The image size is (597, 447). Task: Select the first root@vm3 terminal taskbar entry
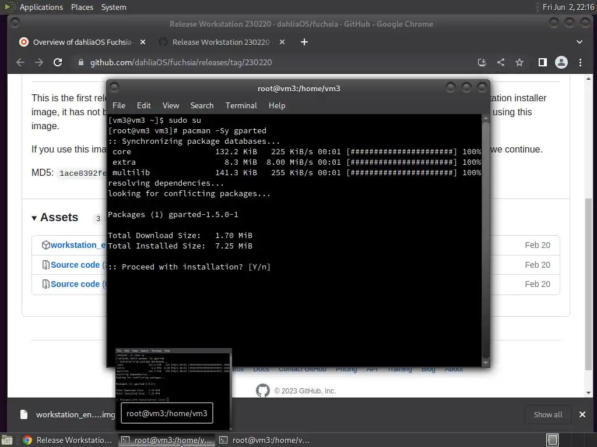167,440
